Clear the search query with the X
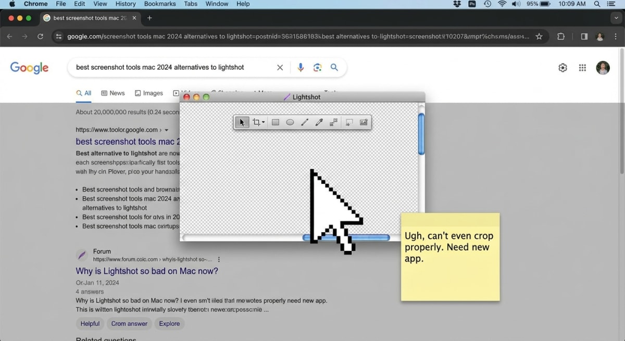This screenshot has width=625, height=341. click(280, 67)
